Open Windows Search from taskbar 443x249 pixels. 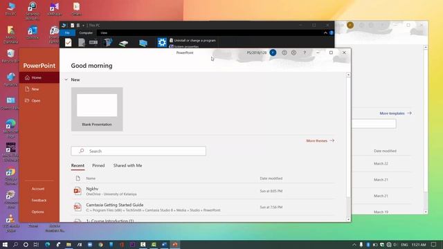(15, 244)
